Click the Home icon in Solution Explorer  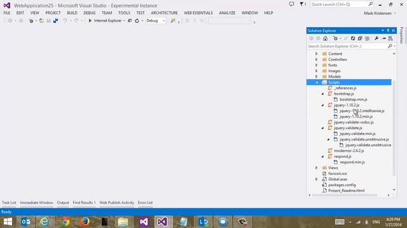(x=325, y=38)
